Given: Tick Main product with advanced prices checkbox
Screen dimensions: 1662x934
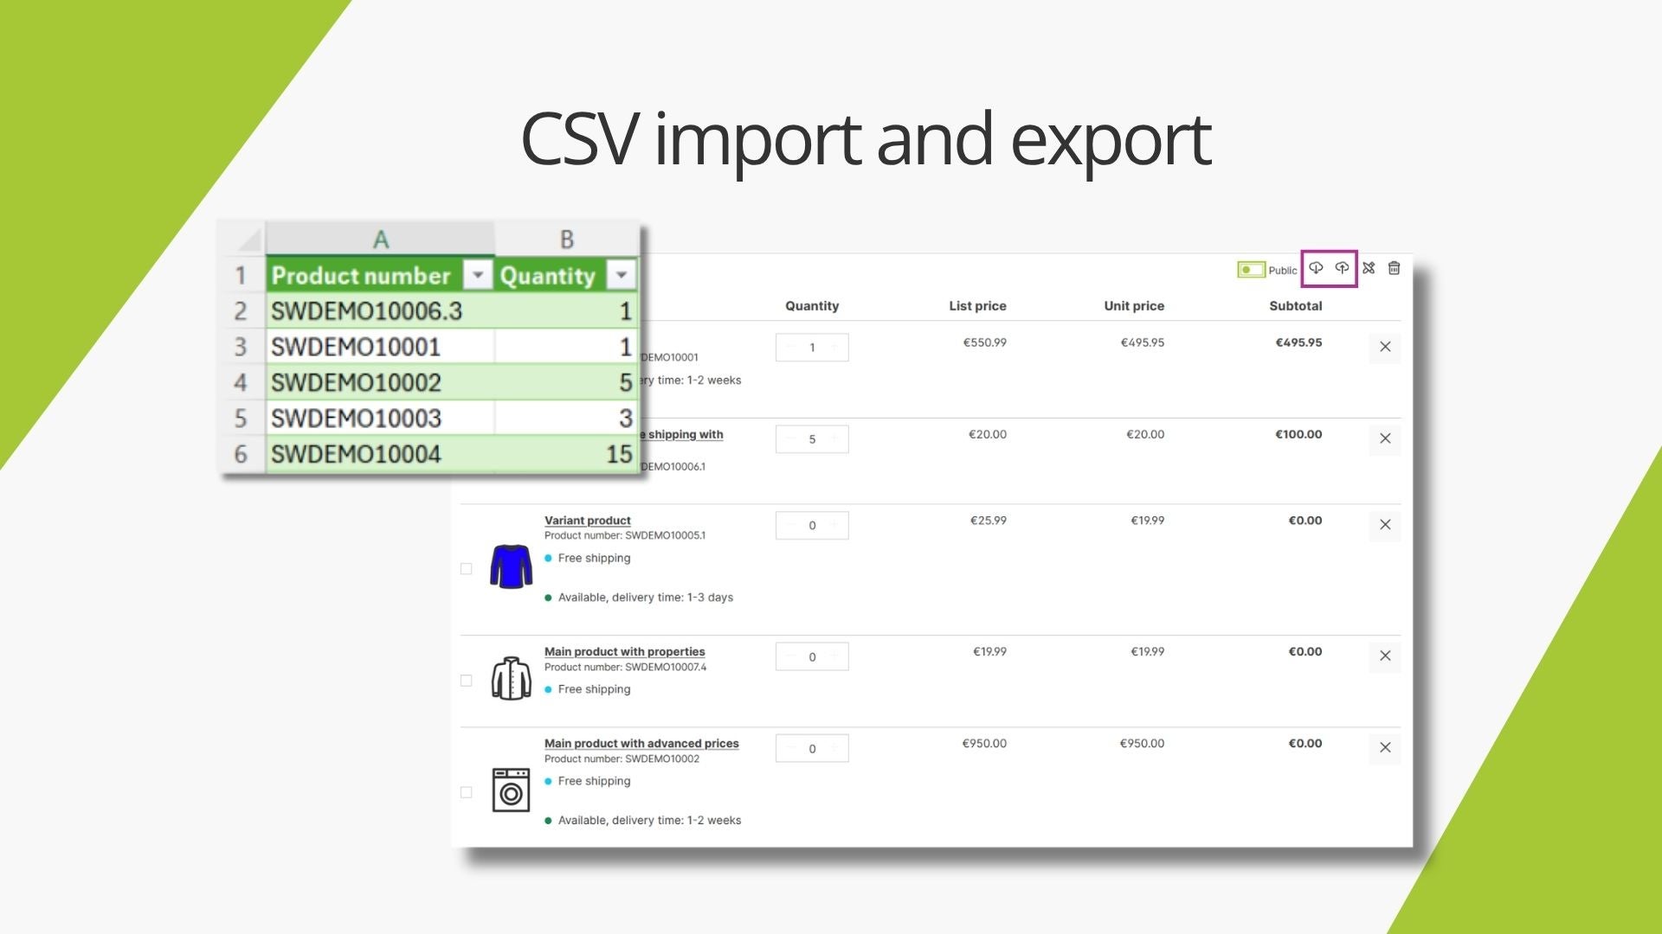Looking at the screenshot, I should [467, 792].
